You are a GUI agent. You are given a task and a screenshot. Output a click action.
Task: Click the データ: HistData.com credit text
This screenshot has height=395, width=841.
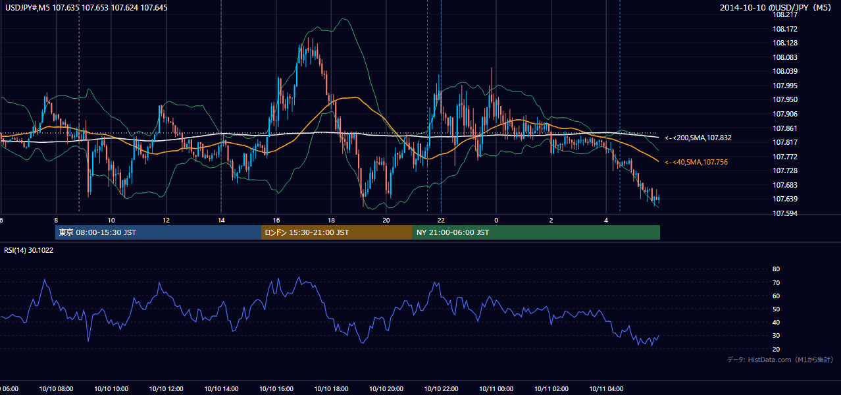(x=780, y=359)
